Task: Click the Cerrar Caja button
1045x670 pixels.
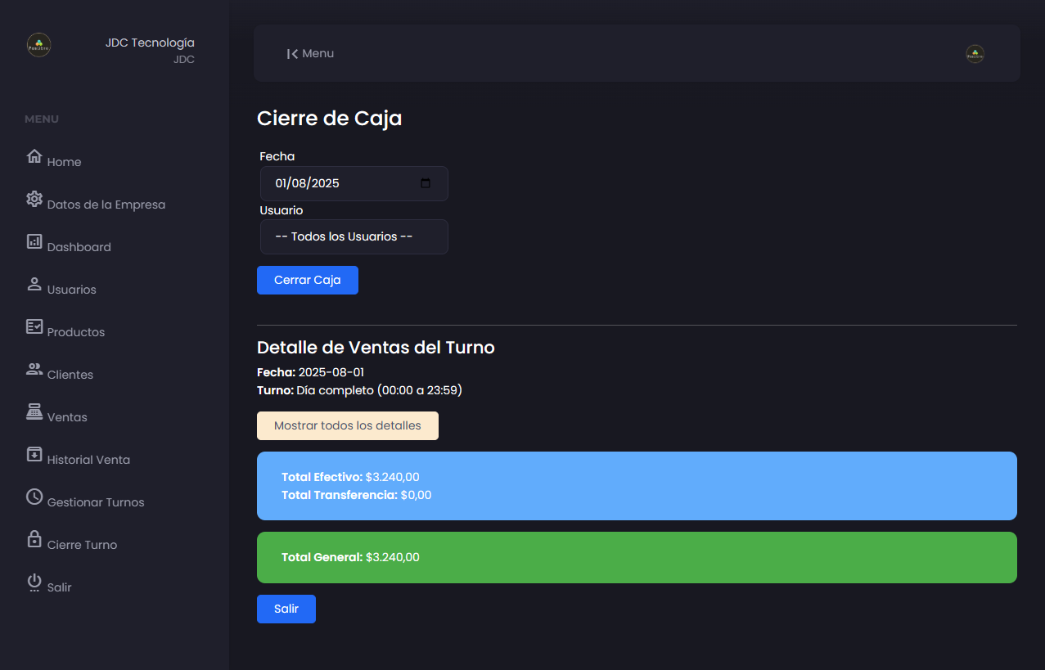Action: (308, 280)
